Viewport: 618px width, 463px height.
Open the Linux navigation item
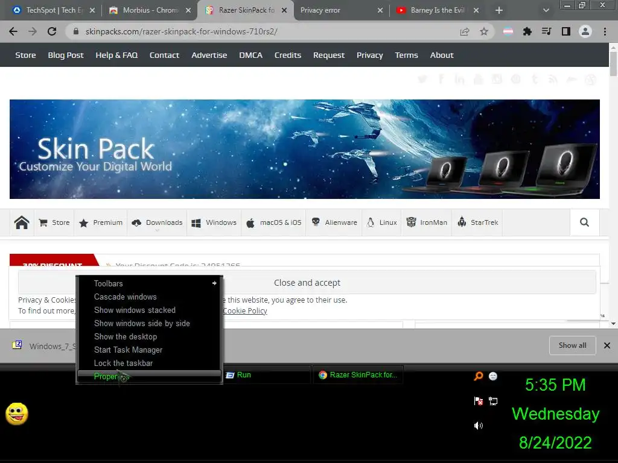click(x=381, y=222)
